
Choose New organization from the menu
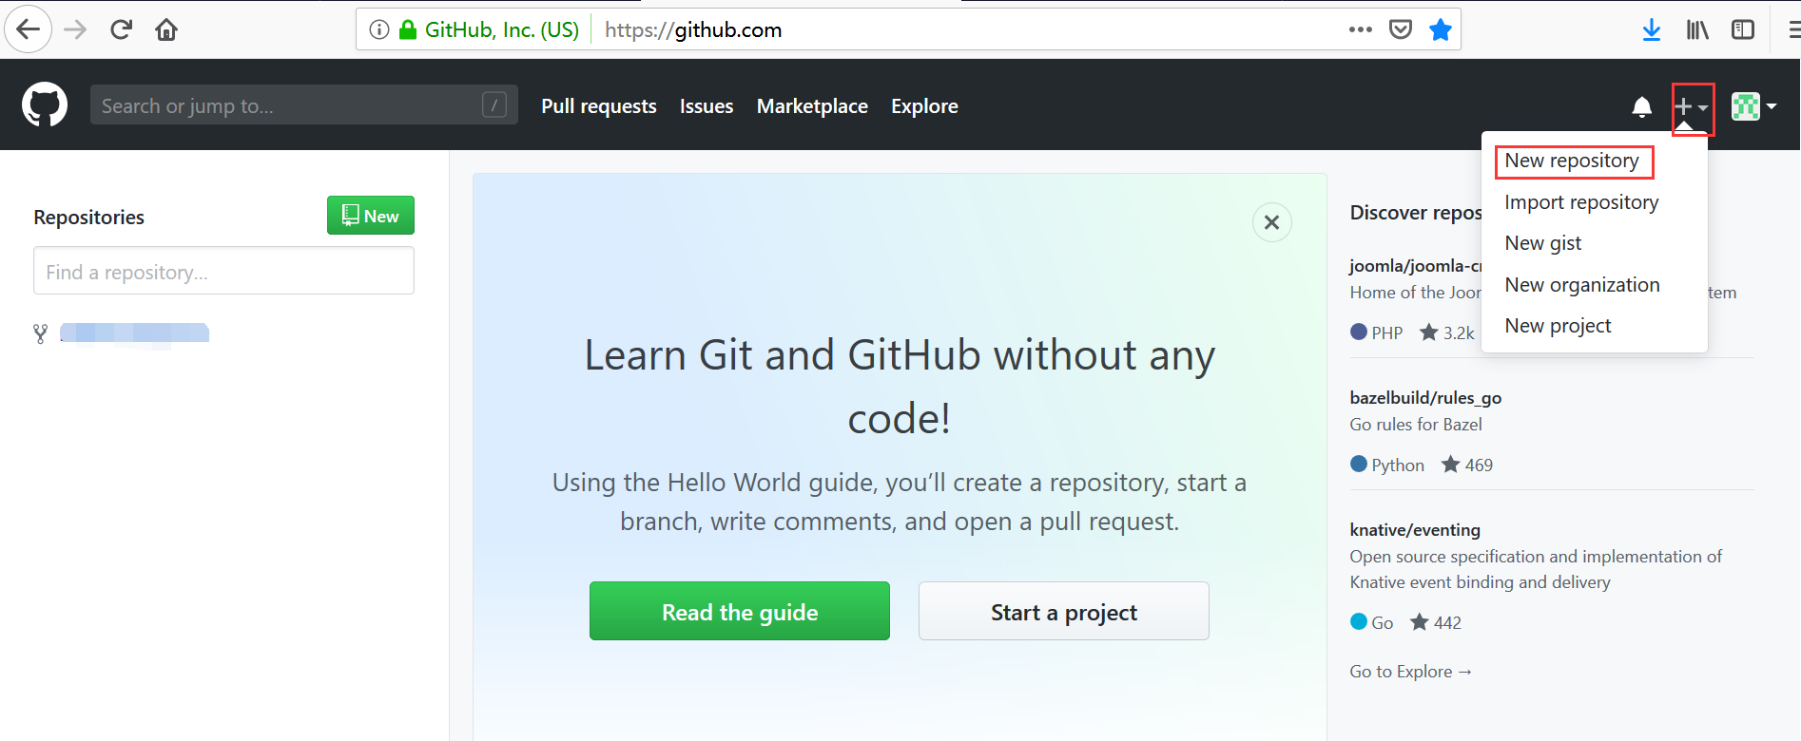pyautogui.click(x=1582, y=285)
